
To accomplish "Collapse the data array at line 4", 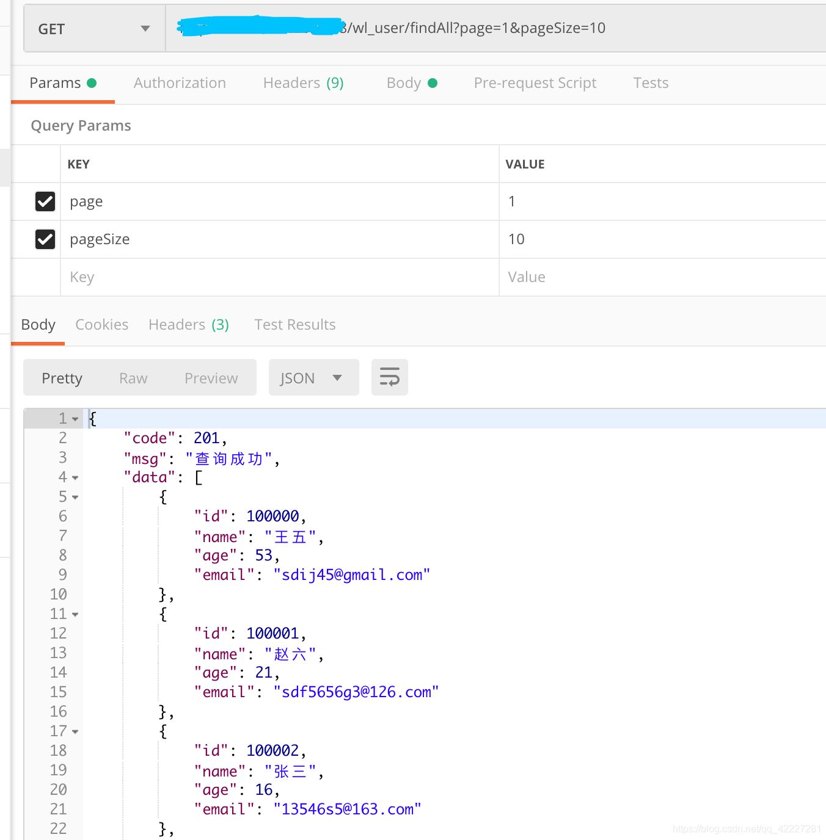I will (x=75, y=477).
